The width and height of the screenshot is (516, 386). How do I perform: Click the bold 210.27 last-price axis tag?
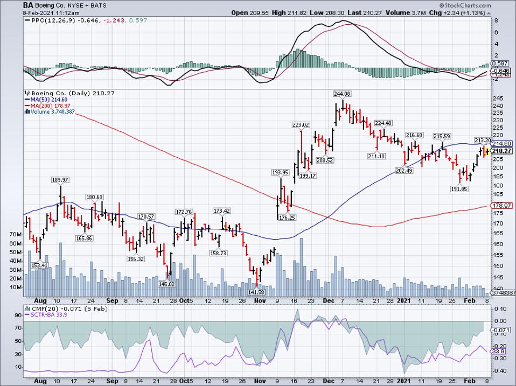pyautogui.click(x=501, y=151)
